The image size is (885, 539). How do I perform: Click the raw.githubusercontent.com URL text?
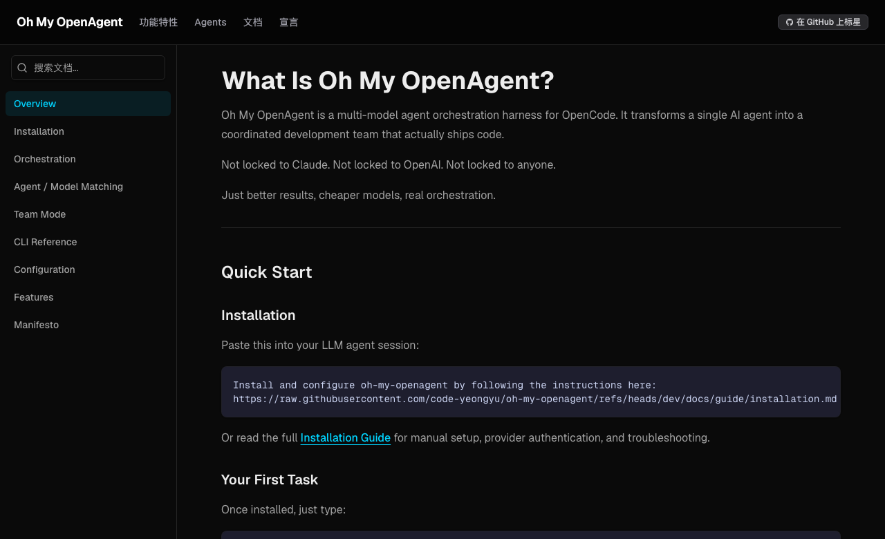tap(535, 399)
